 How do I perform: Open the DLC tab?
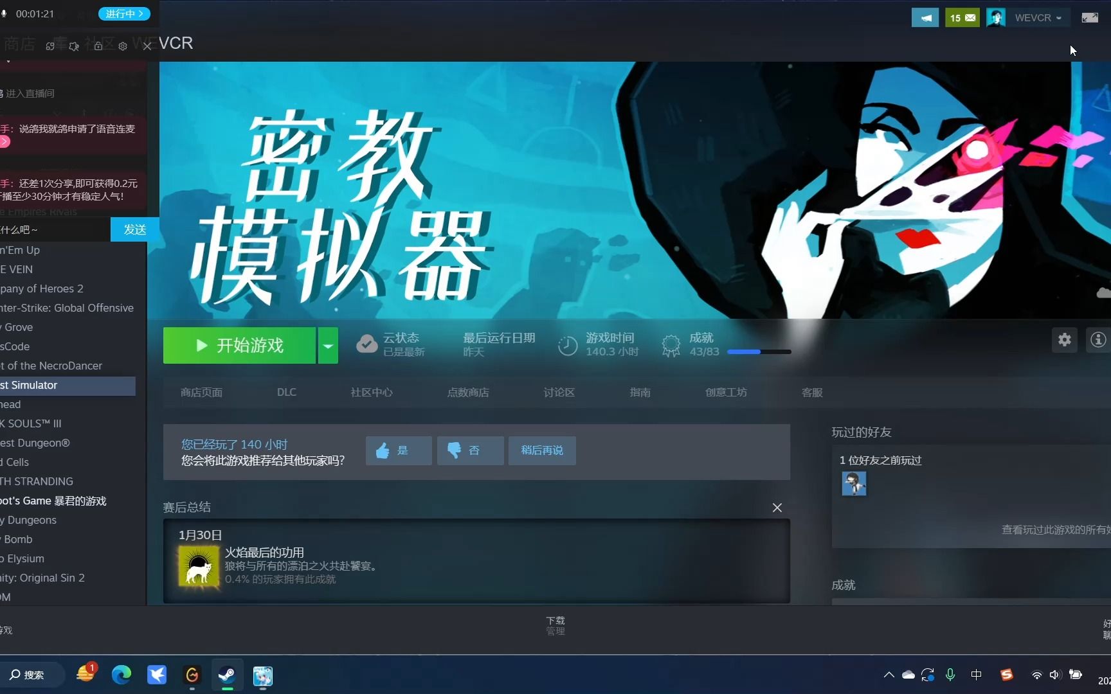coord(287,392)
